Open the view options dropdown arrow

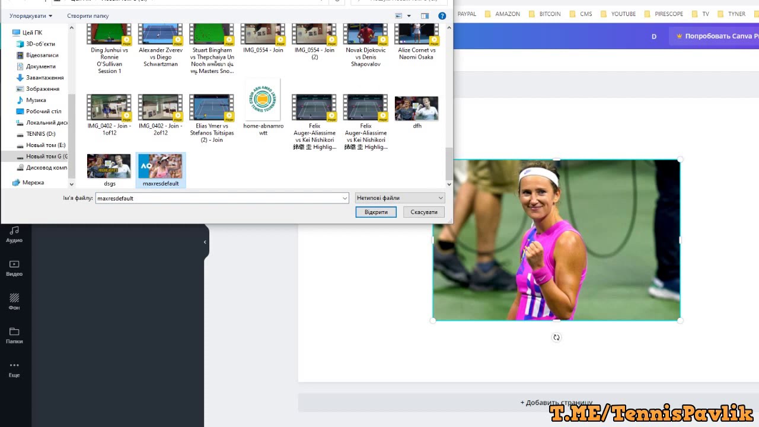pos(409,16)
